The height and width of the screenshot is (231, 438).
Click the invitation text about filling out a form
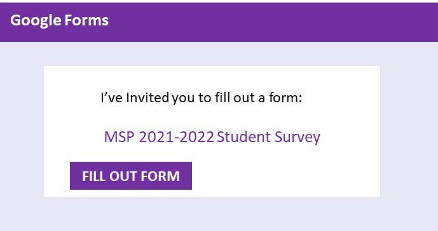202,98
